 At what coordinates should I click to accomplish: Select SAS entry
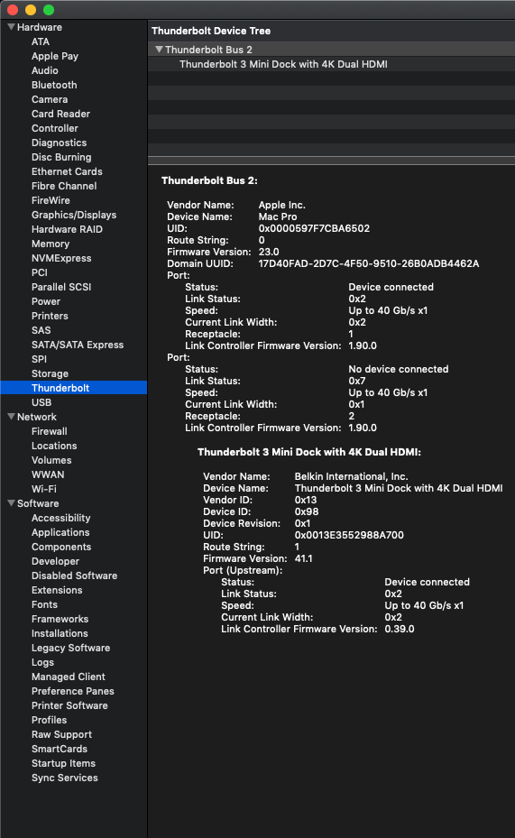coord(41,330)
